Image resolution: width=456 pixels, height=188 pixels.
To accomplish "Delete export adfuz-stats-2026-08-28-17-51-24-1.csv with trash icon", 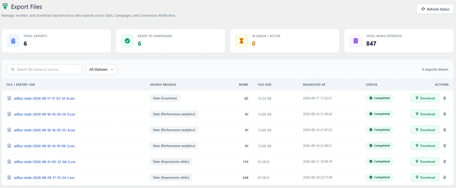I will [x=445, y=177].
